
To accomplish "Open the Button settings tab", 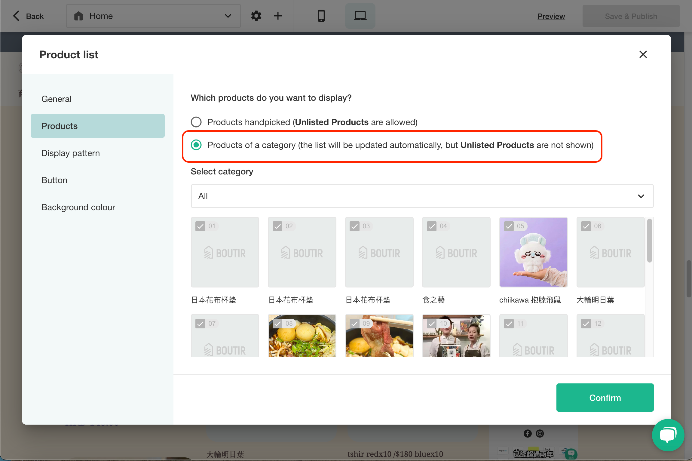I will [97, 180].
